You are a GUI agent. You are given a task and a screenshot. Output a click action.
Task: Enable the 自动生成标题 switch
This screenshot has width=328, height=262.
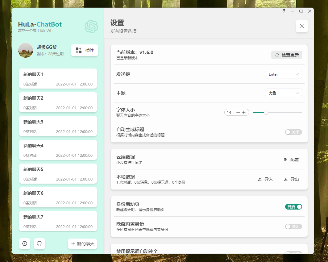point(293,132)
